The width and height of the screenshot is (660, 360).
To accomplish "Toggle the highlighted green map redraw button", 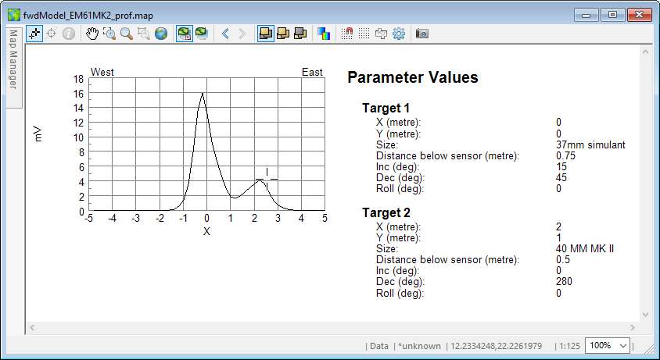I will pyautogui.click(x=185, y=34).
